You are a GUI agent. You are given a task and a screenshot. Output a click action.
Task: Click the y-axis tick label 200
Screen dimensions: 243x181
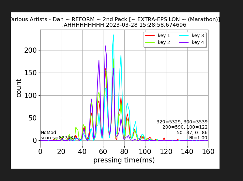point(30,50)
